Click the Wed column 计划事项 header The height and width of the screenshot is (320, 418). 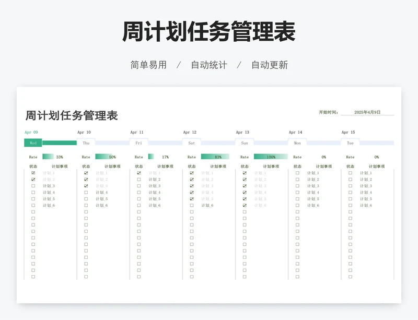coord(60,166)
